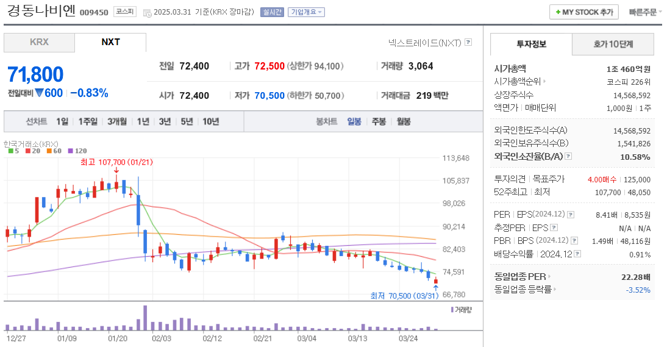This screenshot has height=347, width=667.
Task: Click the 경동나비엔 stock name heading
Action: 41,11
